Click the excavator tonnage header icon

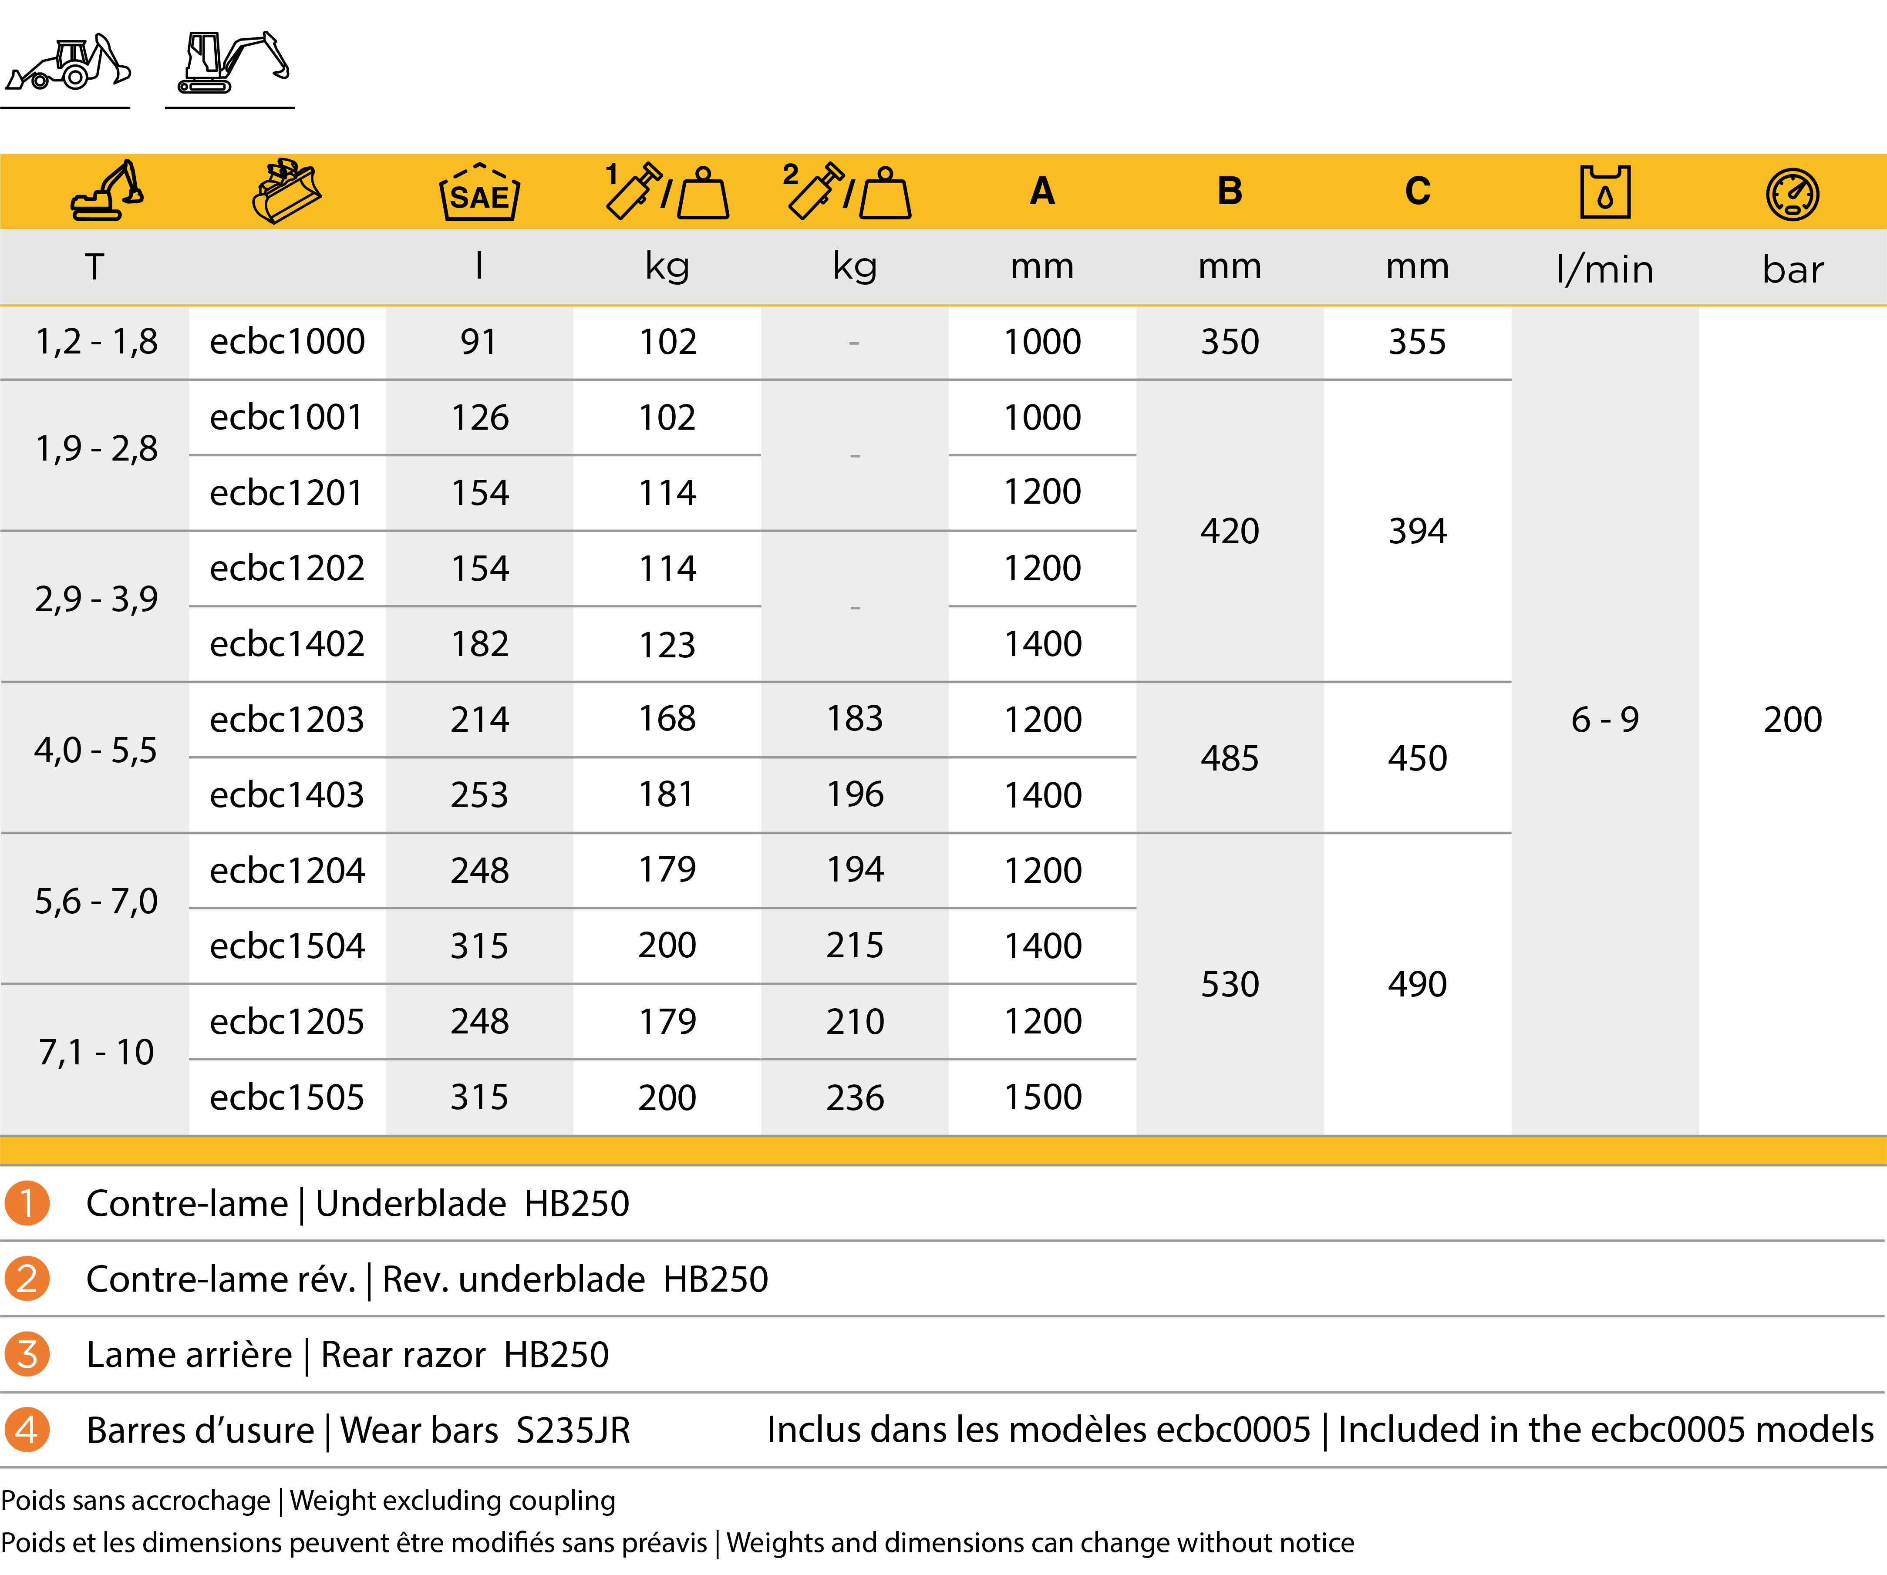pos(107,191)
